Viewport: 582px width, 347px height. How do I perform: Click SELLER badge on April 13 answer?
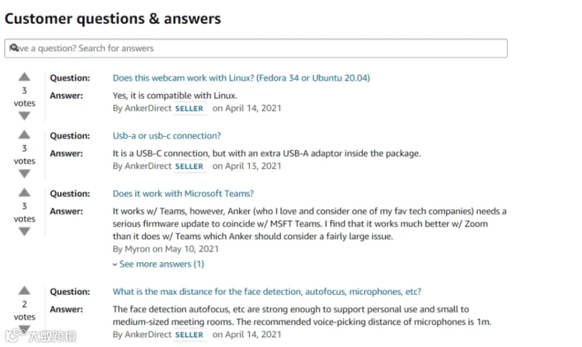point(189,167)
